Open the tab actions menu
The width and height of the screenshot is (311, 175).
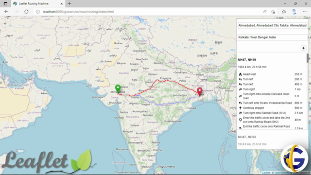[5, 3]
